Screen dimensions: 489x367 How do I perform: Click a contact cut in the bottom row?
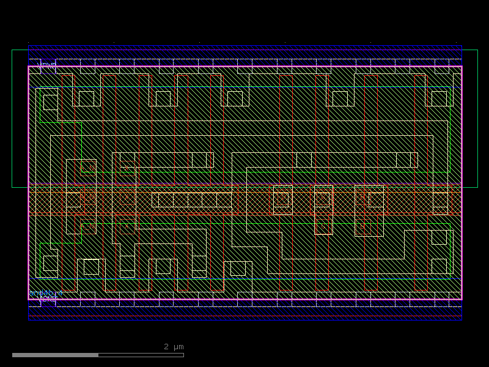89,267
